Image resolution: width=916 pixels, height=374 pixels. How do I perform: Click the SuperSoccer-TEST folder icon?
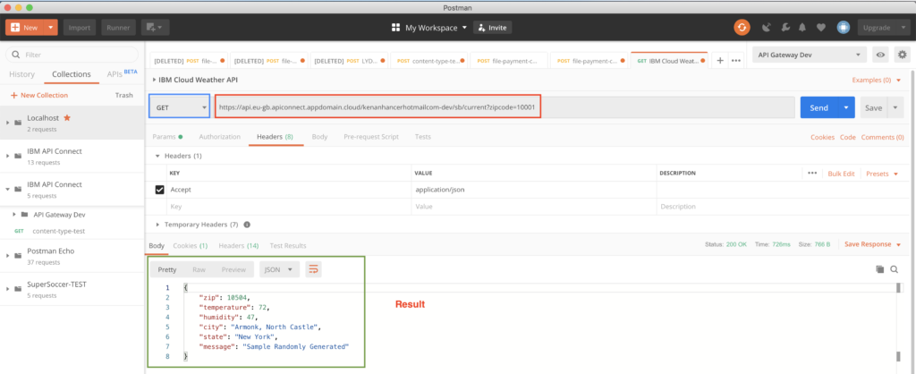click(18, 289)
